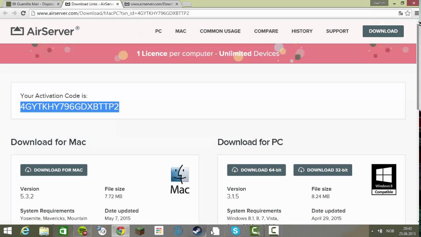The width and height of the screenshot is (421, 237).
Task: Click the translate page icon
Action: click(x=401, y=13)
